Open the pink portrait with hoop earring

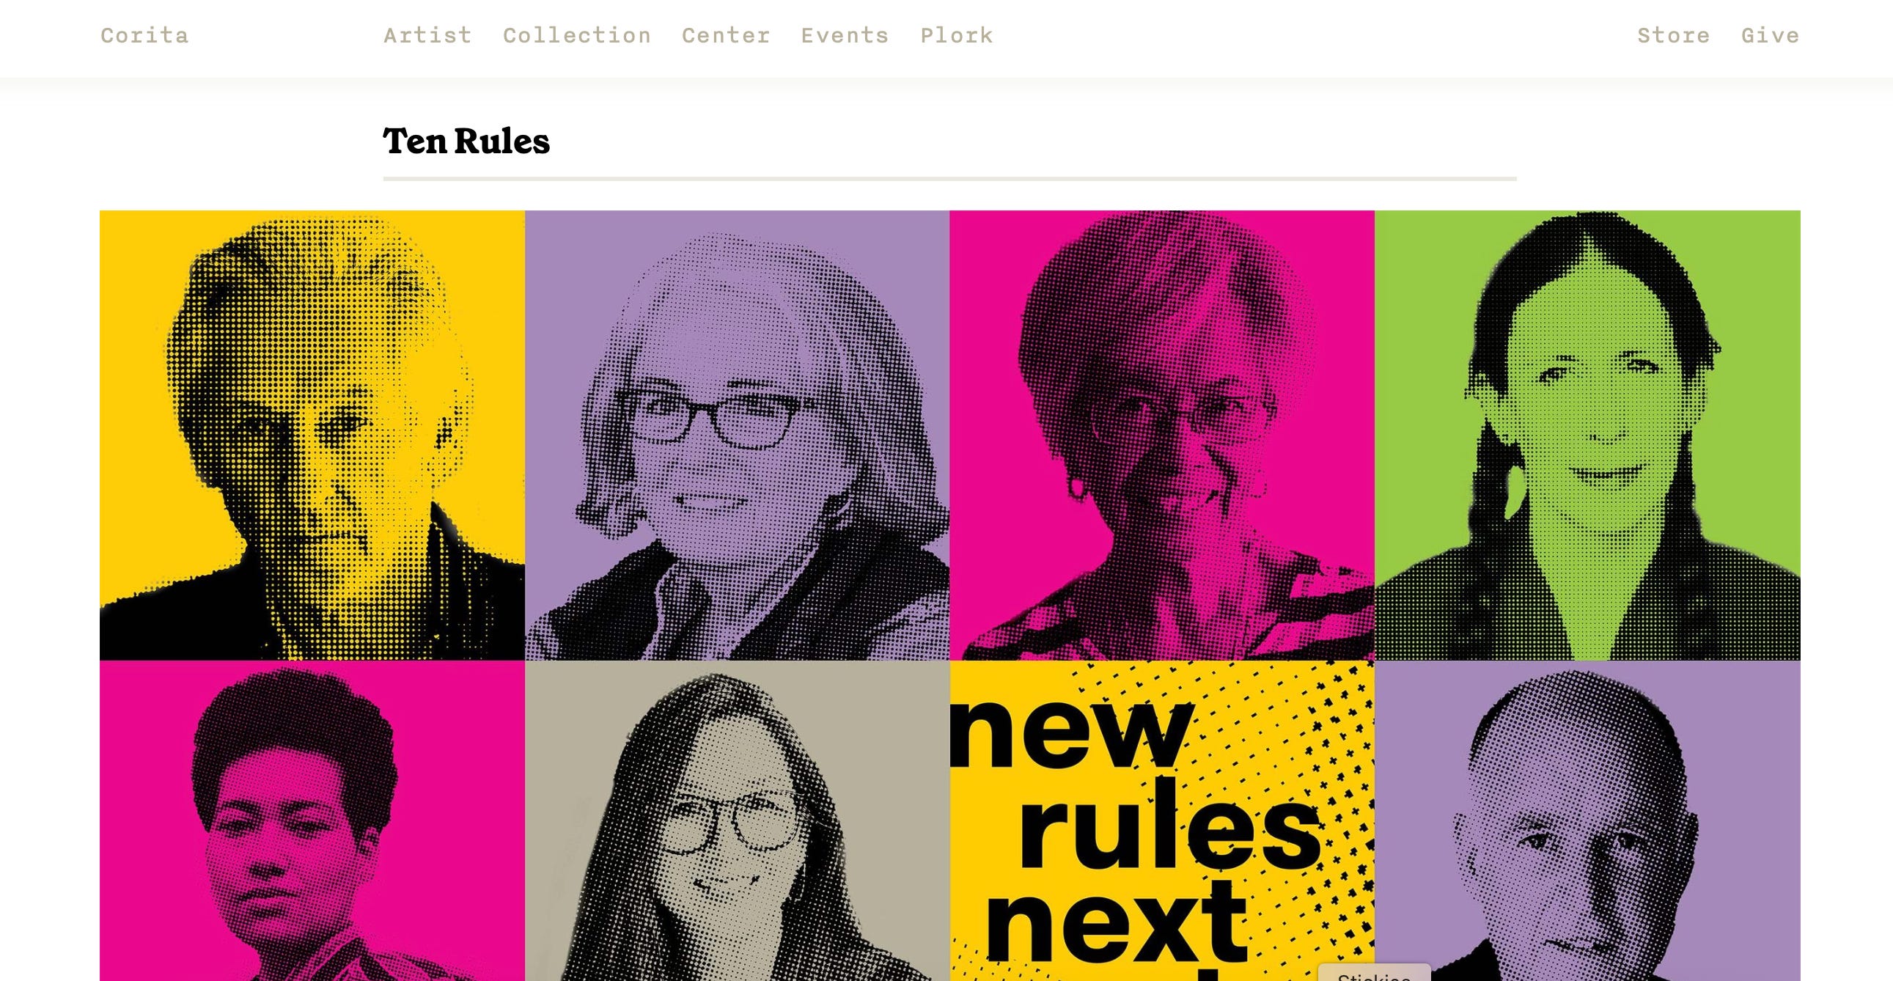[1162, 435]
